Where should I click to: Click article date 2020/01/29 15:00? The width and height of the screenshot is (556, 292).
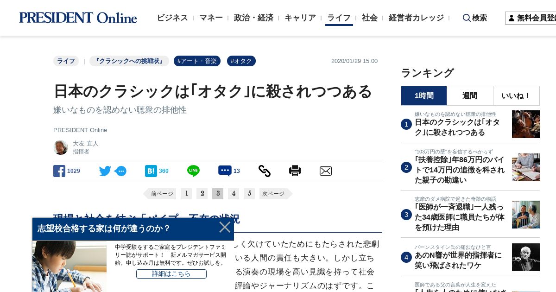pyautogui.click(x=354, y=61)
